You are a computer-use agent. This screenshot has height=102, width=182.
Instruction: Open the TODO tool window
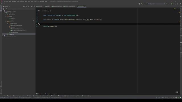(x=29, y=96)
